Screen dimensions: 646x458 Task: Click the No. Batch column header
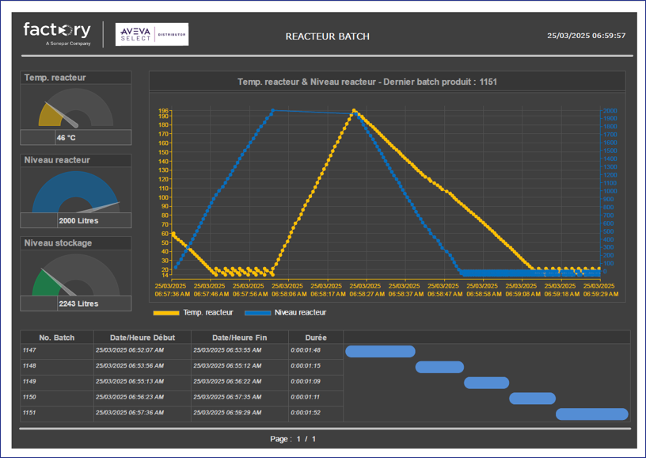(57, 338)
